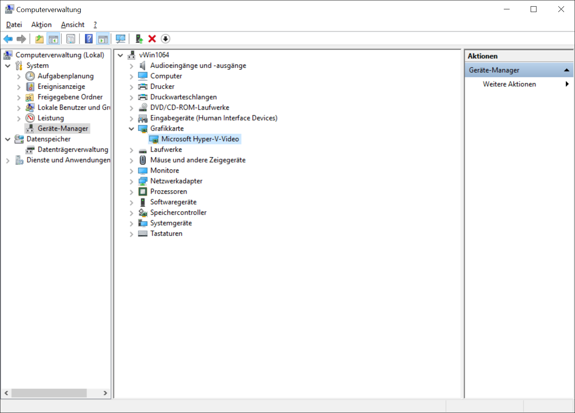Collapse the Geräte-Manager actions section

[x=566, y=70]
